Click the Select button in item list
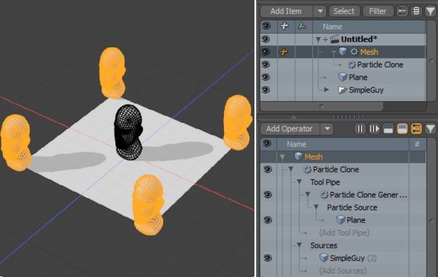The image size is (438, 277). click(344, 11)
